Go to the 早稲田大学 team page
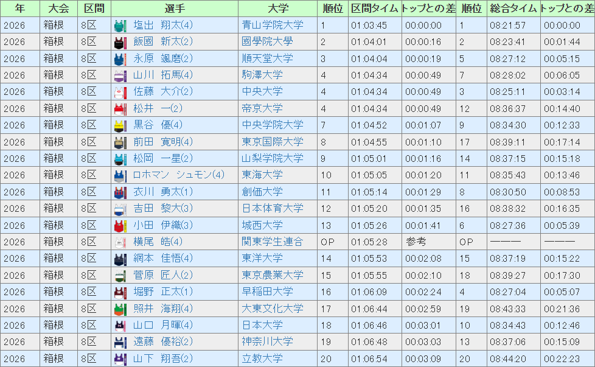This screenshot has width=595, height=367. pyautogui.click(x=267, y=292)
